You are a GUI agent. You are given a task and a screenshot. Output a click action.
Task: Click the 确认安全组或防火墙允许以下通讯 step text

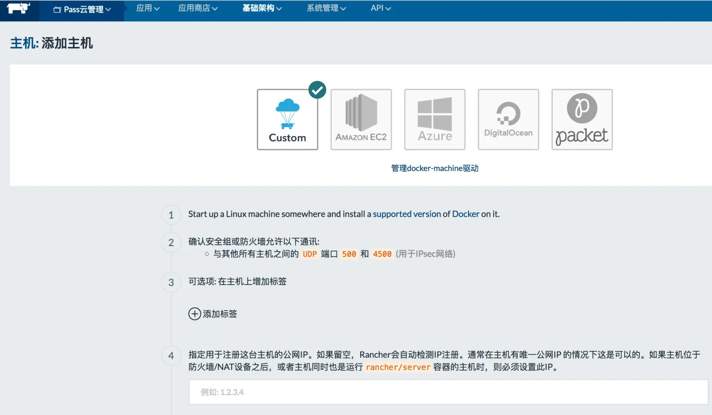(x=254, y=242)
